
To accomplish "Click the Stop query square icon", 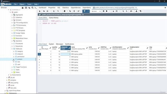I will point(103,11).
